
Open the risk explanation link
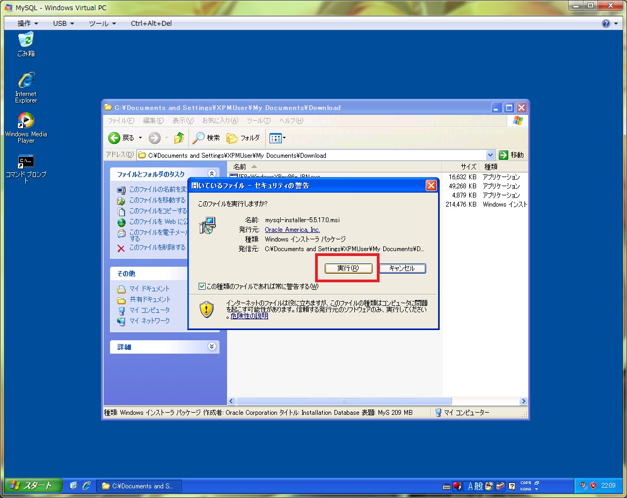click(x=250, y=316)
